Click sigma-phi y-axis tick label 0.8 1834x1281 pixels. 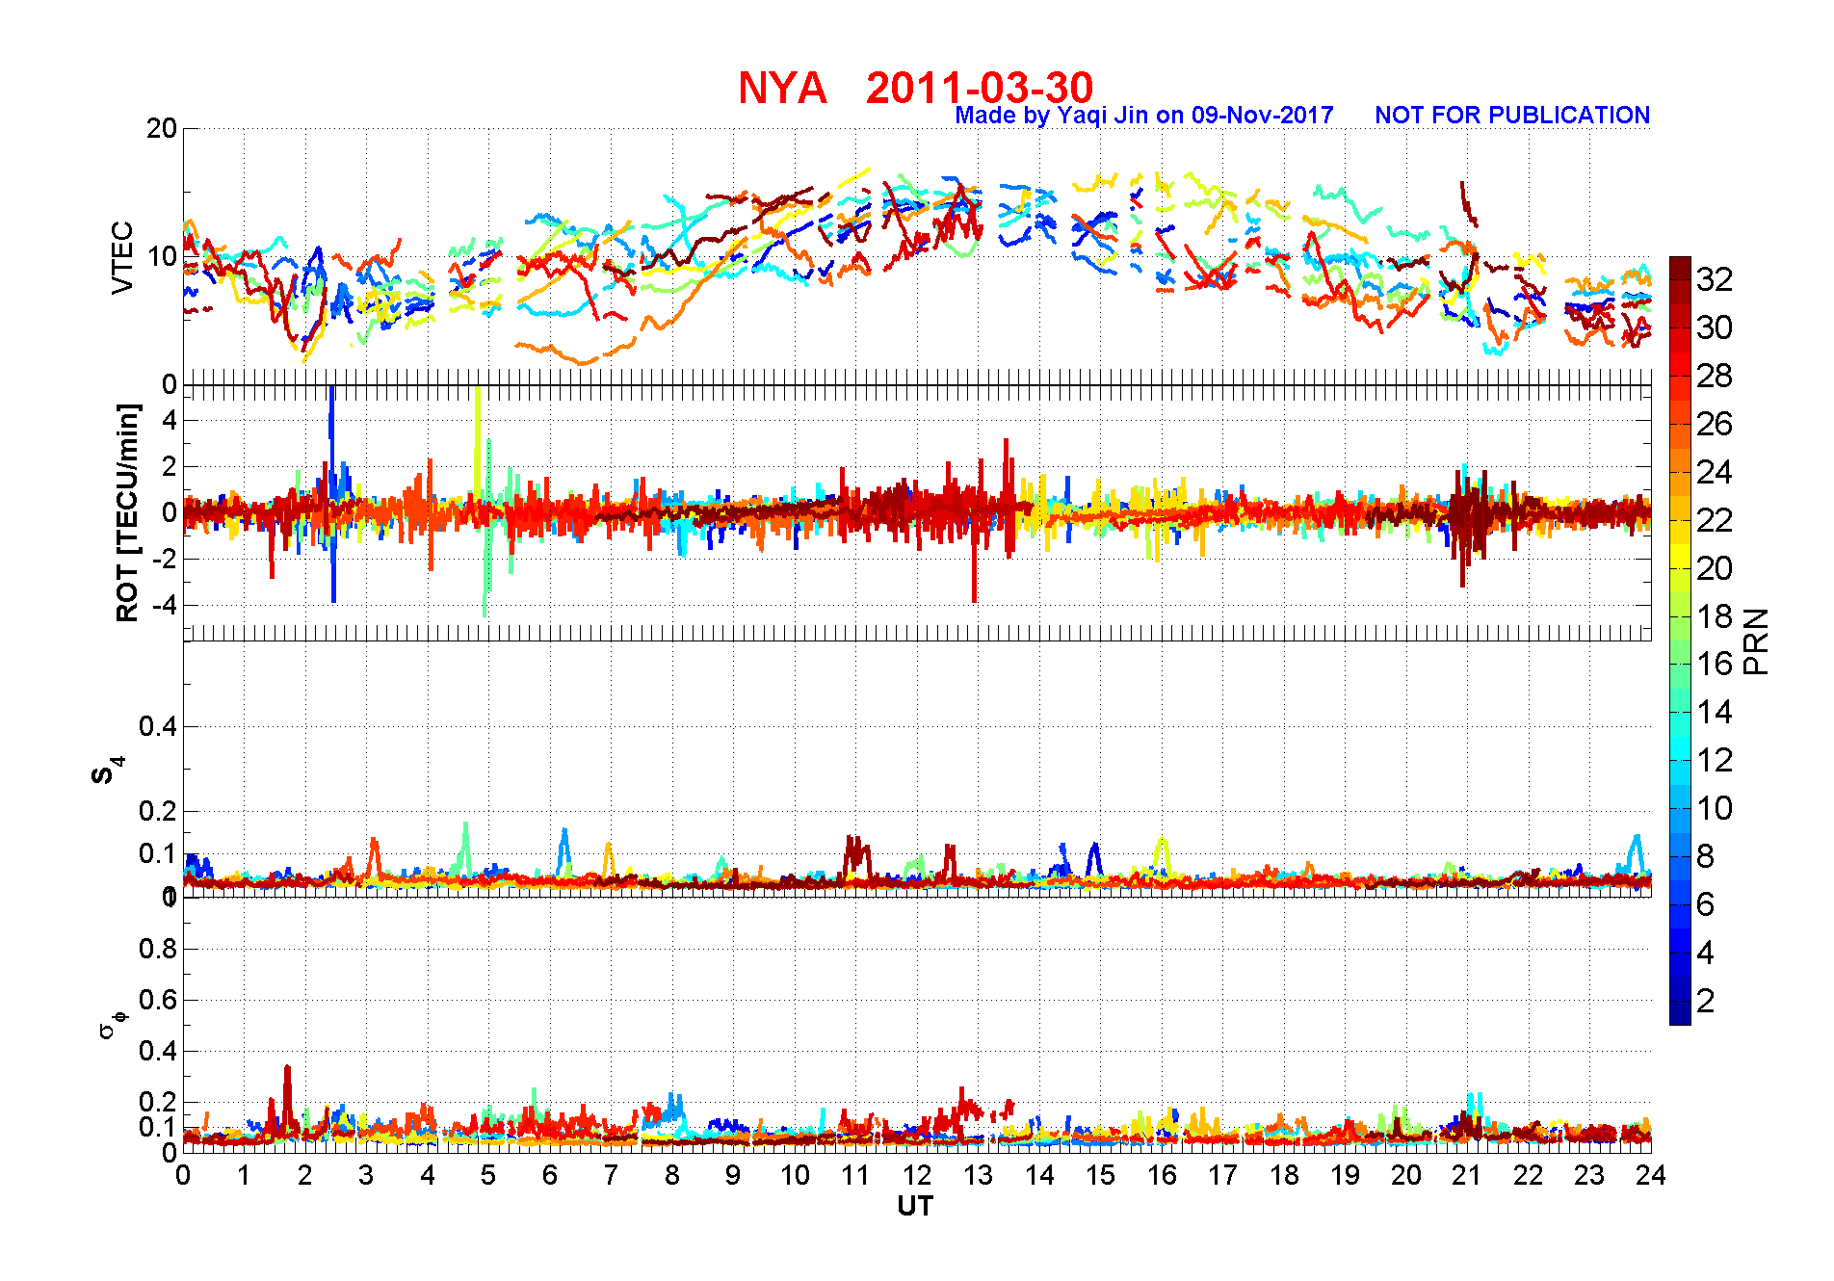point(158,949)
